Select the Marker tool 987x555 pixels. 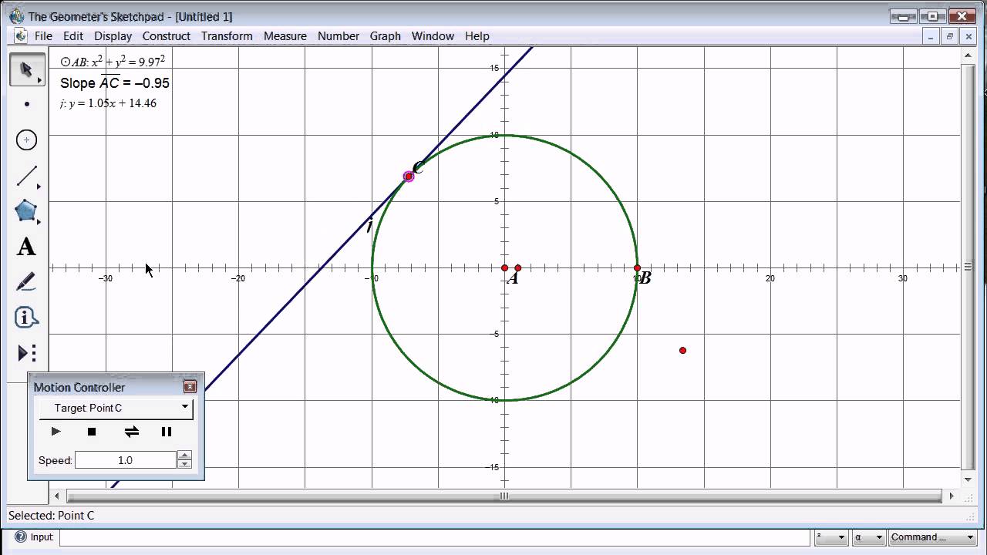point(26,281)
